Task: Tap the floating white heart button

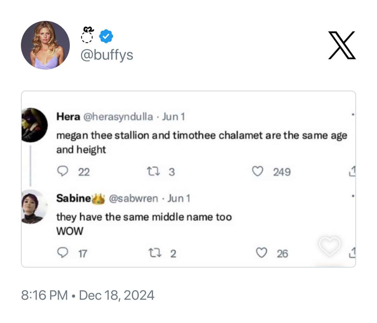Action: click(x=330, y=246)
